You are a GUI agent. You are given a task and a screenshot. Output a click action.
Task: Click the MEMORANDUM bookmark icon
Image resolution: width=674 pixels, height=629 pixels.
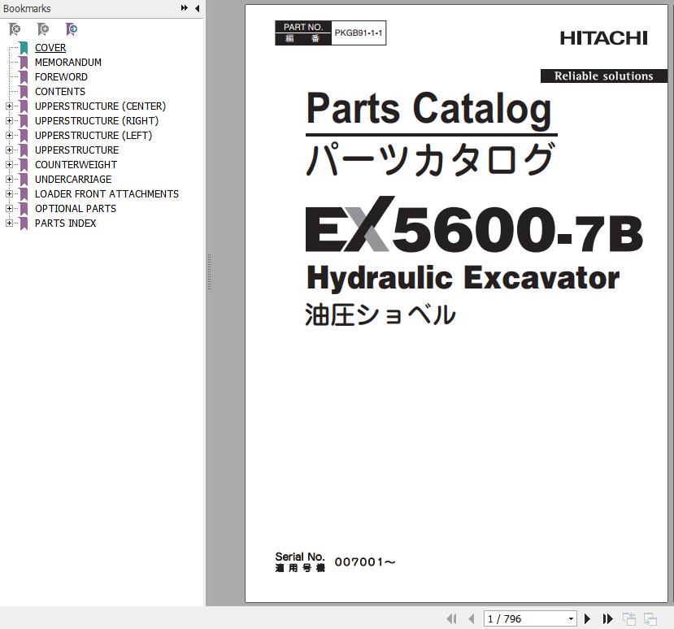tap(24, 63)
